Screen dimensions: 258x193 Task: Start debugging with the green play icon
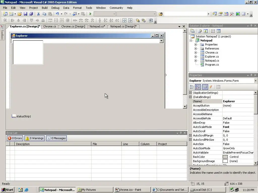(x=90, y=14)
